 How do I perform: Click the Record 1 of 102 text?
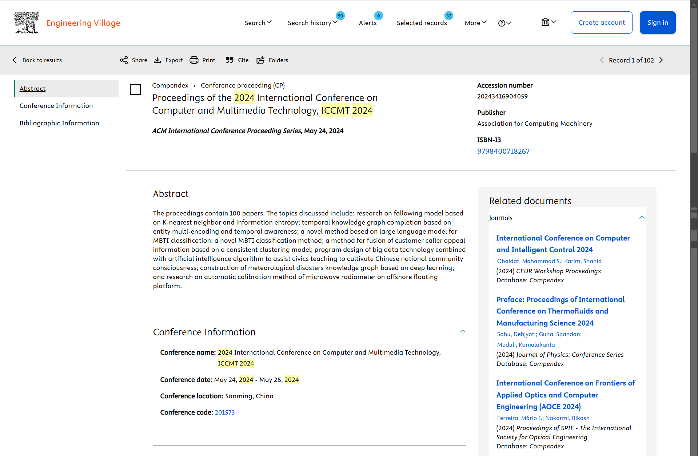tap(631, 60)
